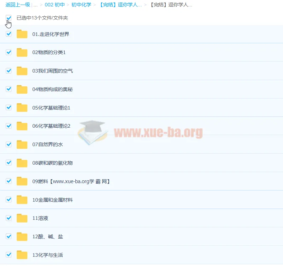The image size is (283, 266).
Task: Expand the collapsed breadcrumb ellipsis
Action: click(x=36, y=5)
